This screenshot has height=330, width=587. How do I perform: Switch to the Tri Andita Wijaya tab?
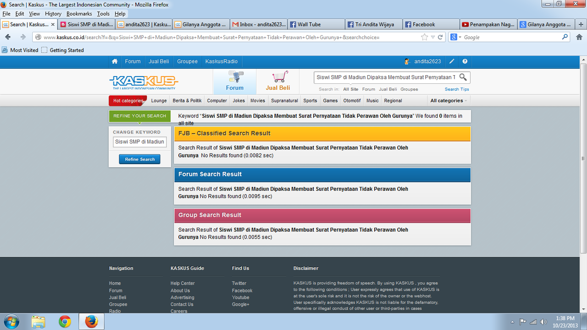coord(374,24)
